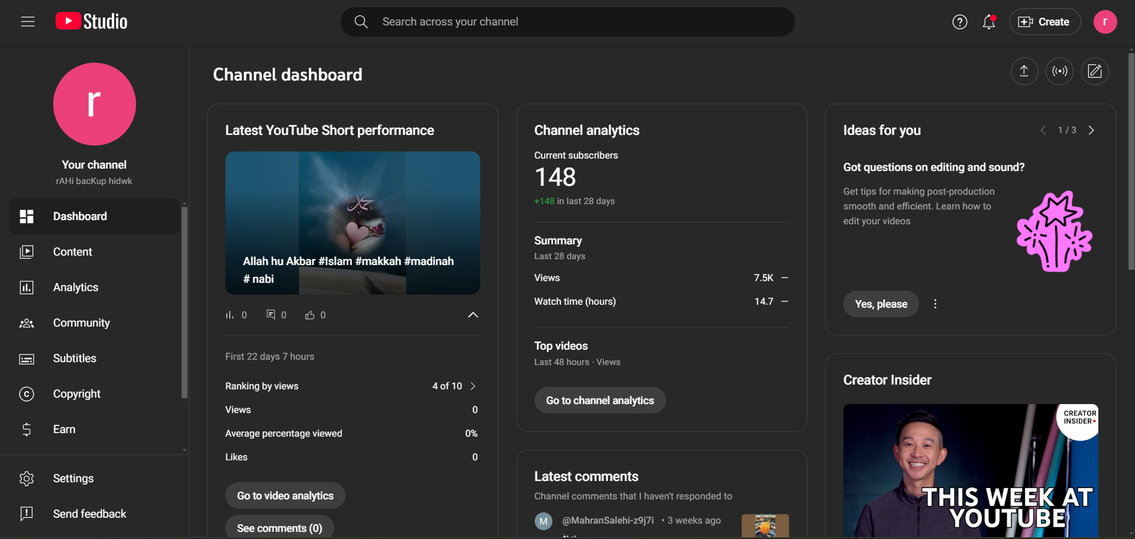Click the comments count icon under Short
Image resolution: width=1135 pixels, height=539 pixels.
[x=271, y=315]
